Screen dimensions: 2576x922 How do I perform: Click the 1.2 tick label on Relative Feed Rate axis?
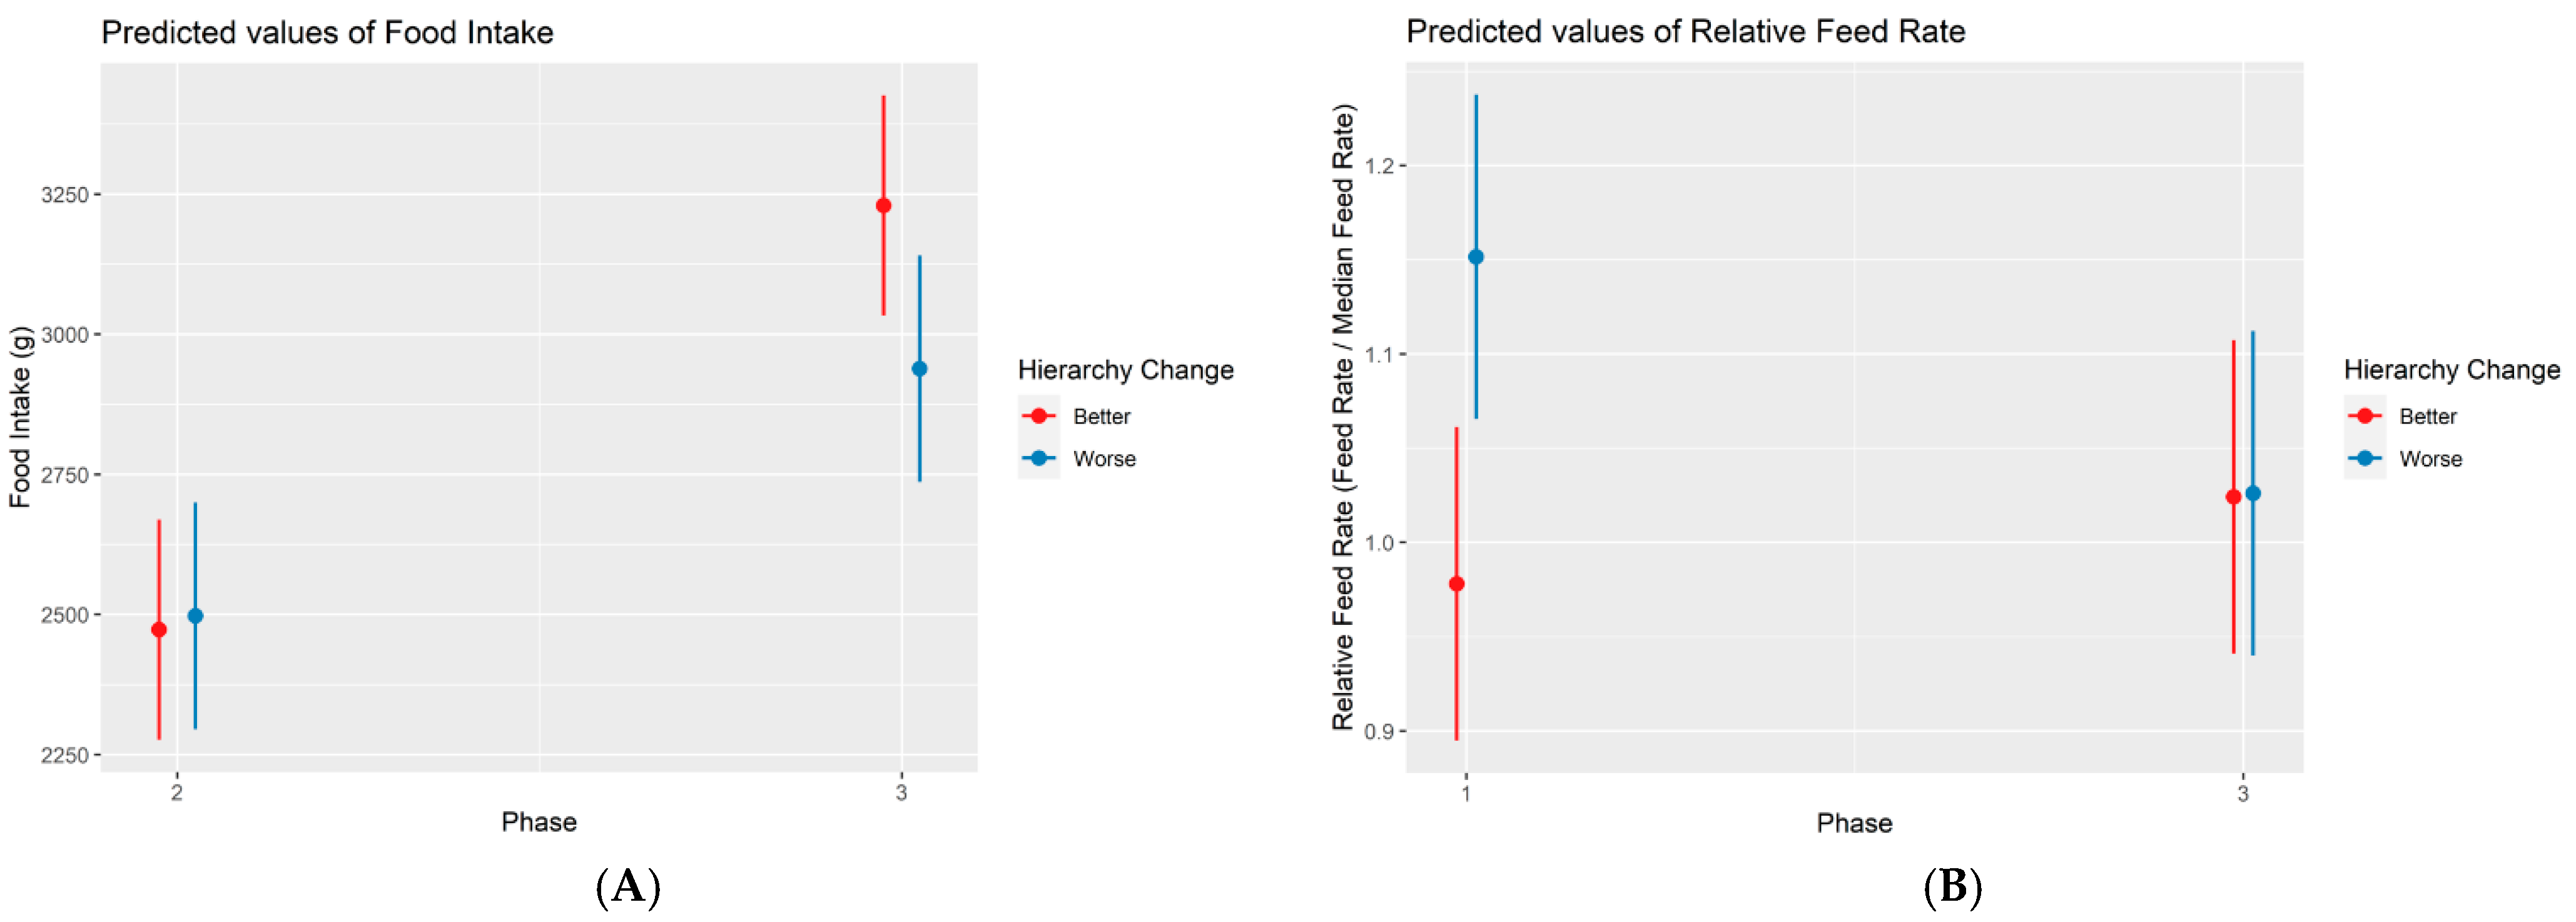coord(1379,166)
